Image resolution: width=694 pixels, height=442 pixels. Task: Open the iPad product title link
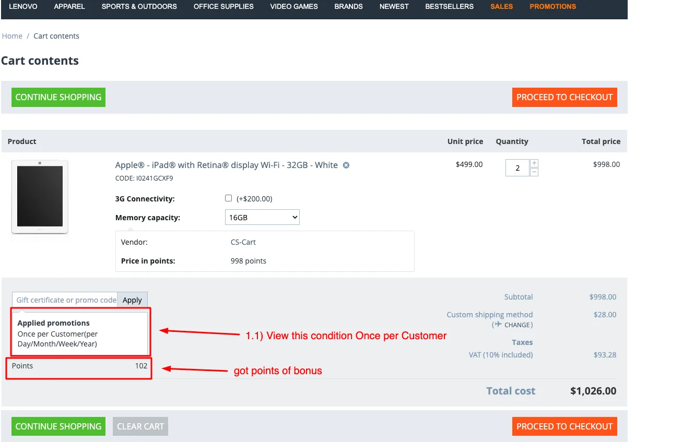[227, 165]
